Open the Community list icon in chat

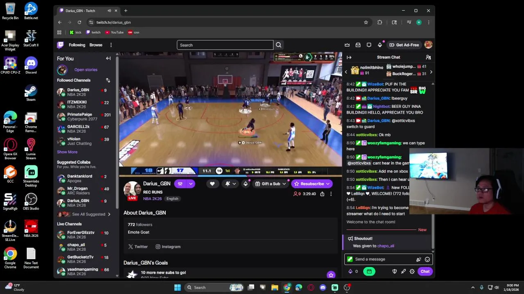428,57
